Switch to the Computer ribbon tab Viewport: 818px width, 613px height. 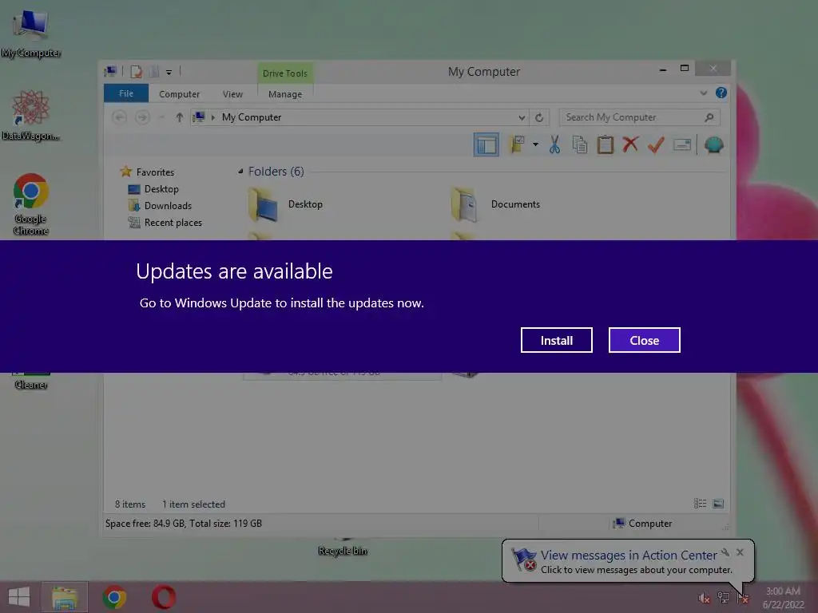pyautogui.click(x=179, y=94)
